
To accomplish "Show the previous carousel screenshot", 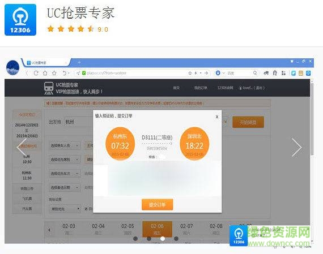I will (22, 148).
